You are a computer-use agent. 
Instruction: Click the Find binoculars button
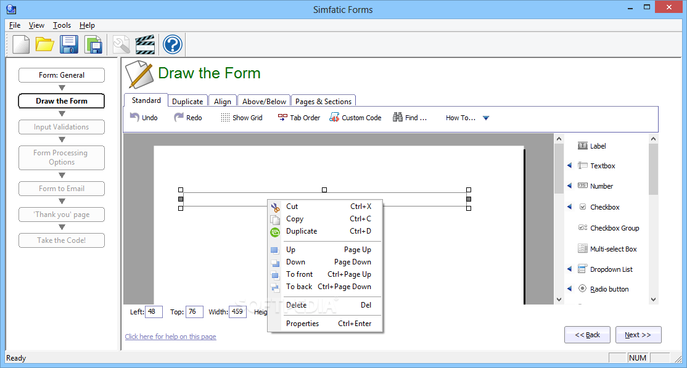pyautogui.click(x=409, y=117)
